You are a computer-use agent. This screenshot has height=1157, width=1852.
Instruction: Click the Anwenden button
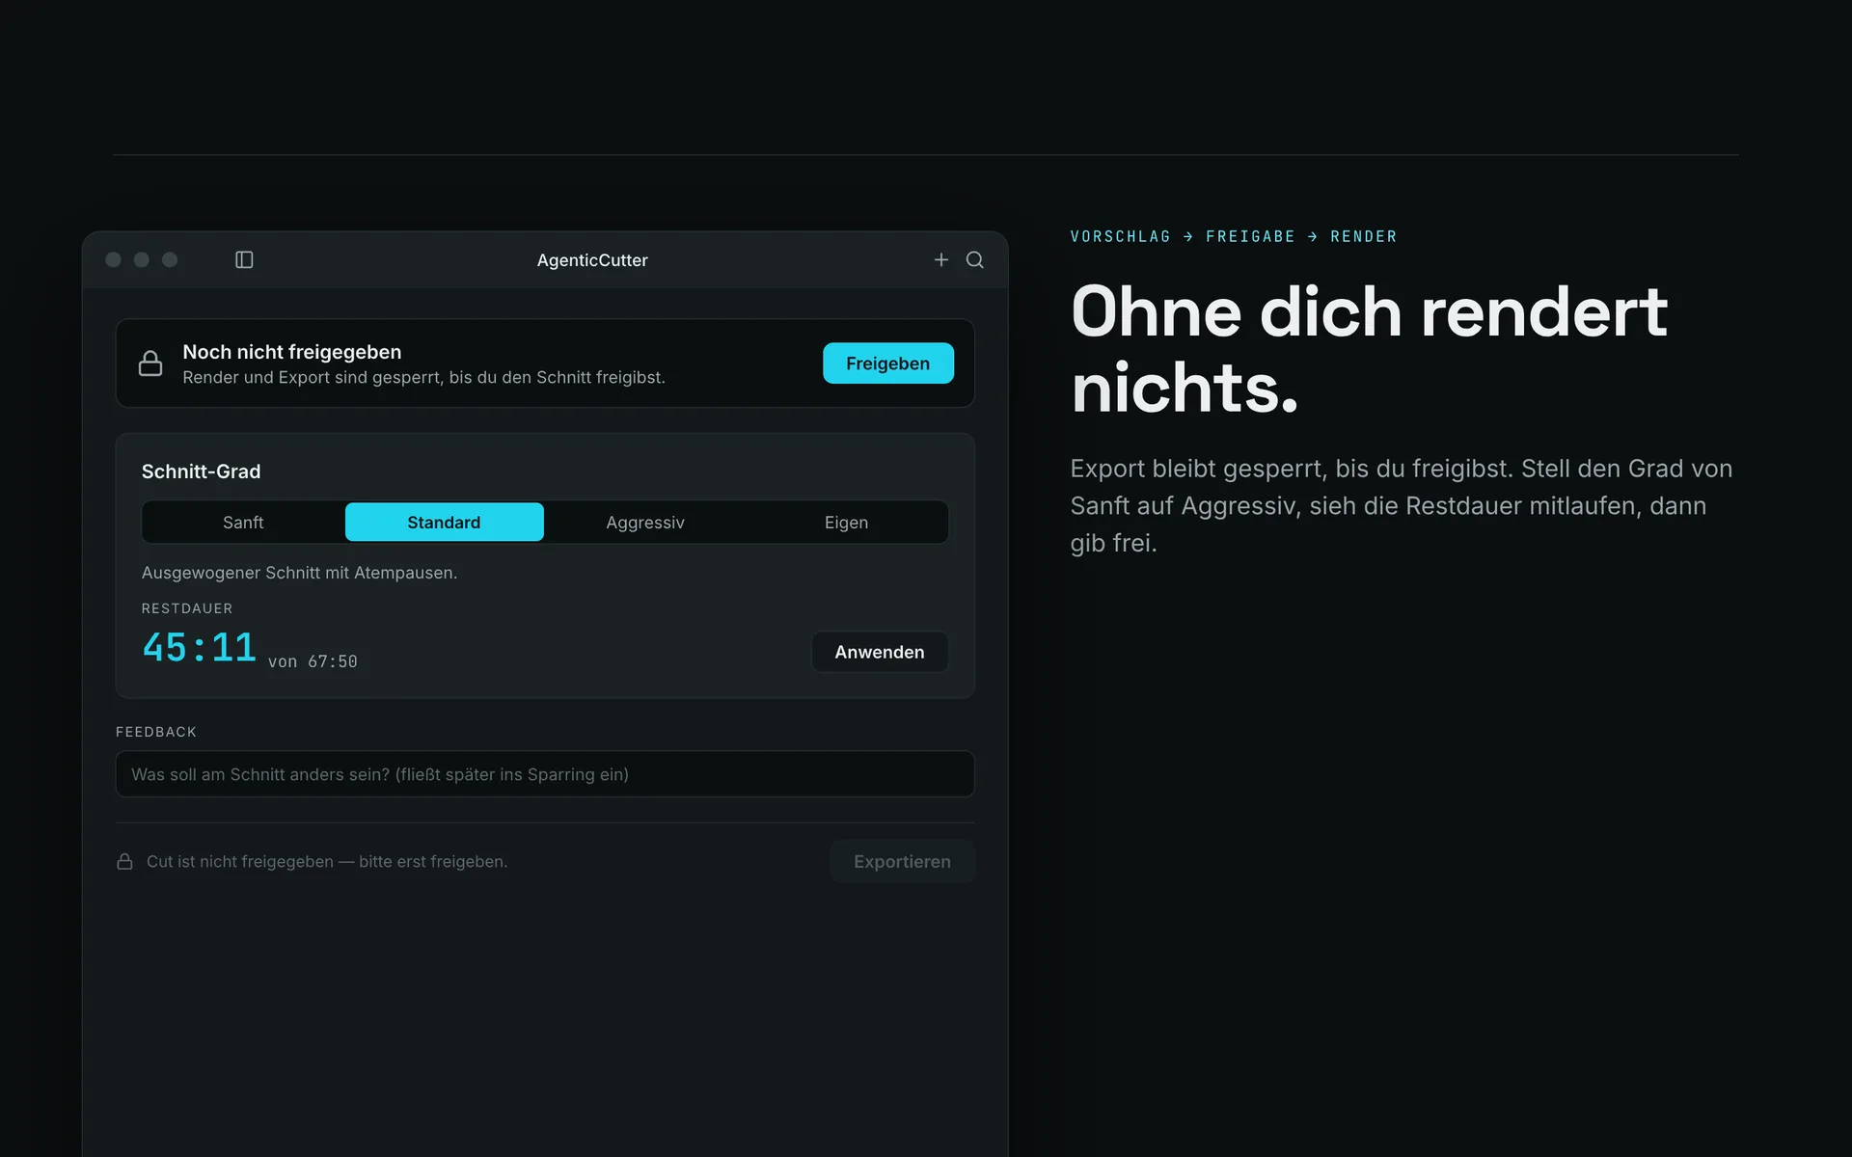(880, 652)
